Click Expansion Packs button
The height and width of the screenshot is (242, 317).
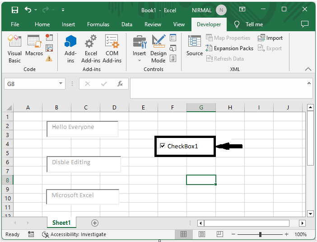[229, 48]
